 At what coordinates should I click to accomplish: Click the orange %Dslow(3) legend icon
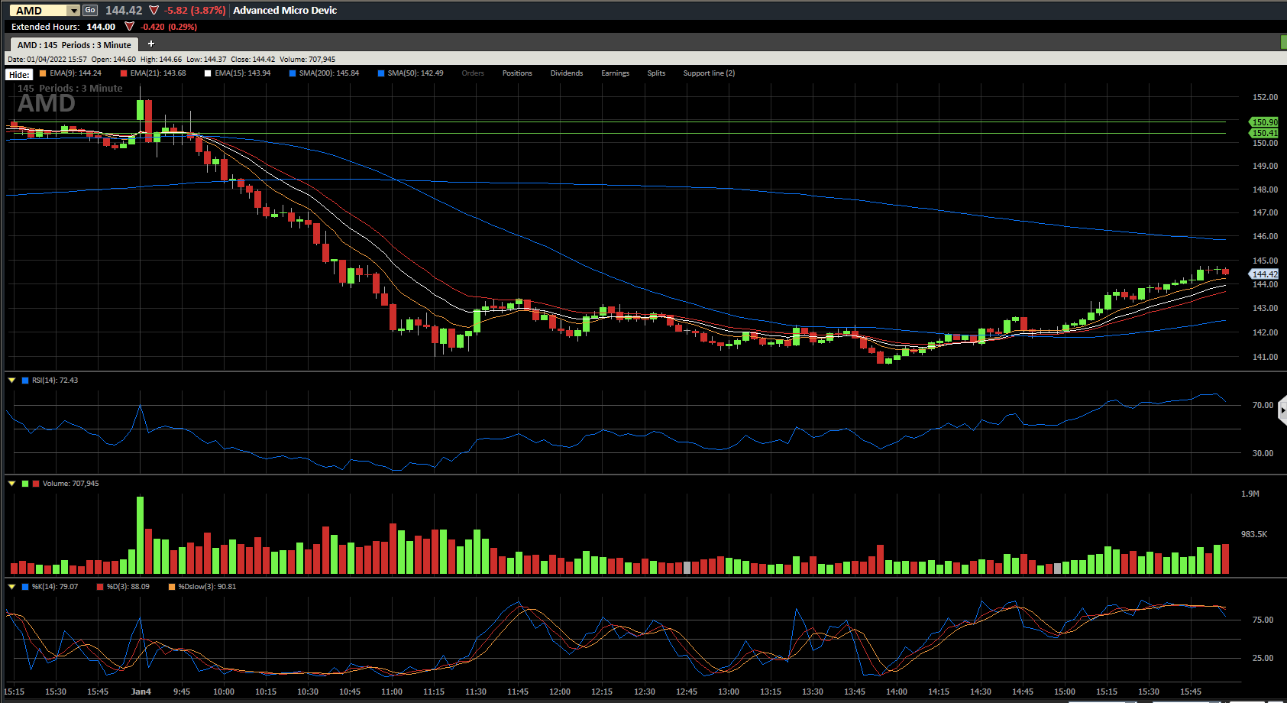(x=172, y=587)
